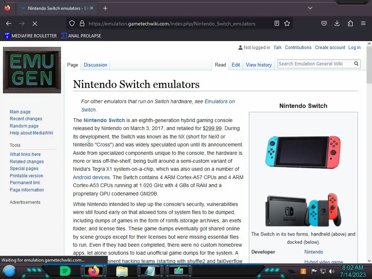Click the scrollbar up arrow
372x279 pixels.
pos(369,44)
